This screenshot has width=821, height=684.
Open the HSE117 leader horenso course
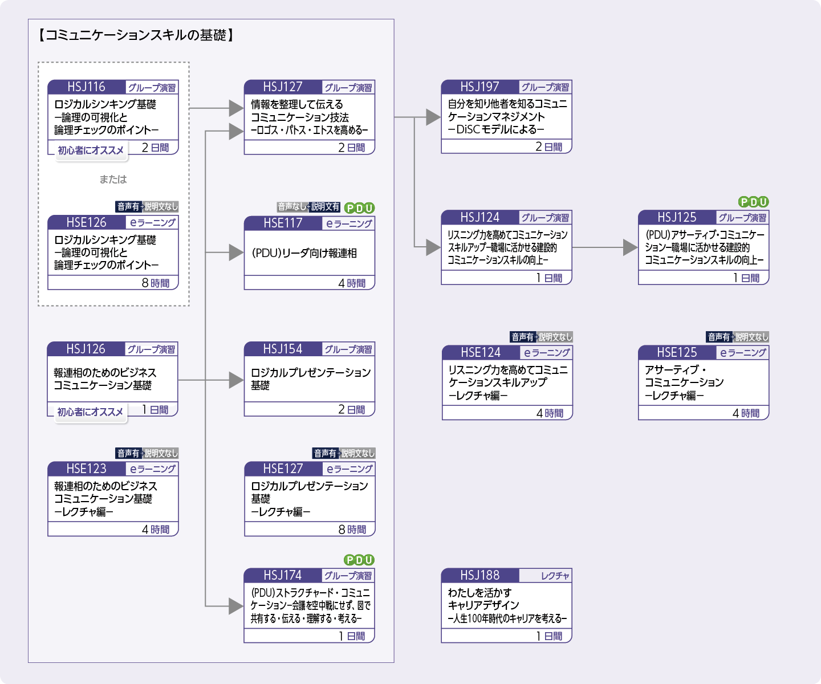310,253
